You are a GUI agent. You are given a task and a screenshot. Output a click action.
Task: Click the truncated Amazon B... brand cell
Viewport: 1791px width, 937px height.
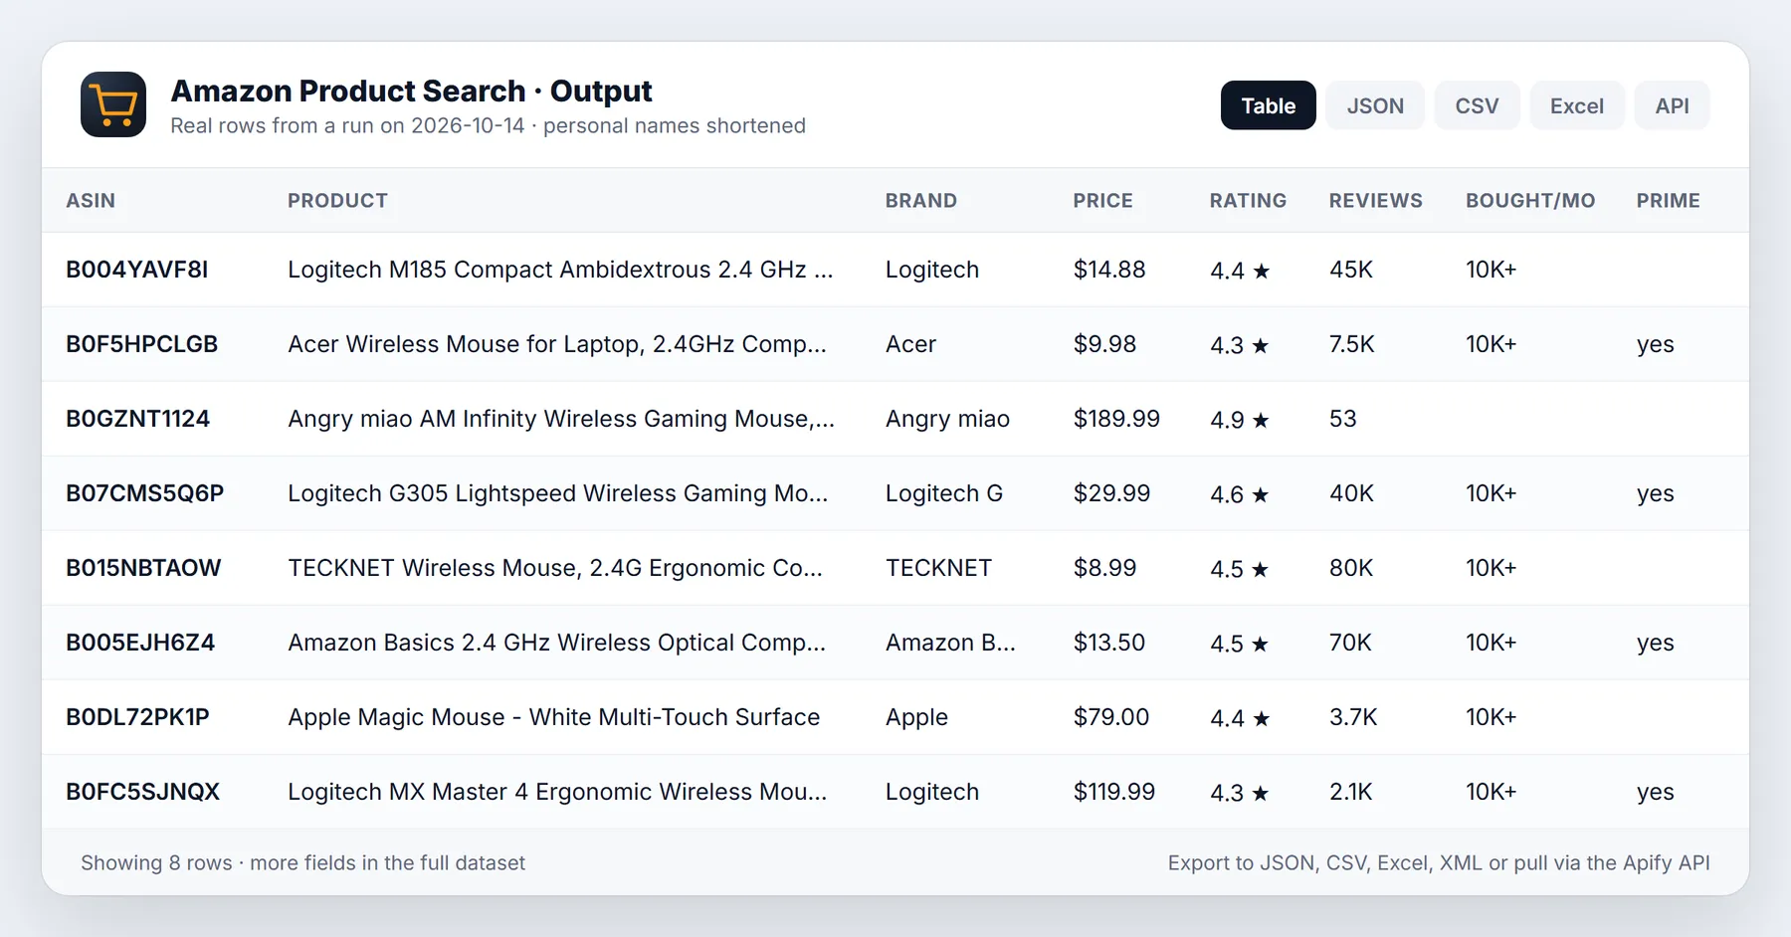pyautogui.click(x=950, y=643)
